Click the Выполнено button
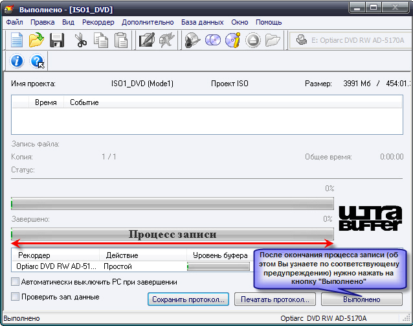Viewport: 413px width, 326px height. 361,299
